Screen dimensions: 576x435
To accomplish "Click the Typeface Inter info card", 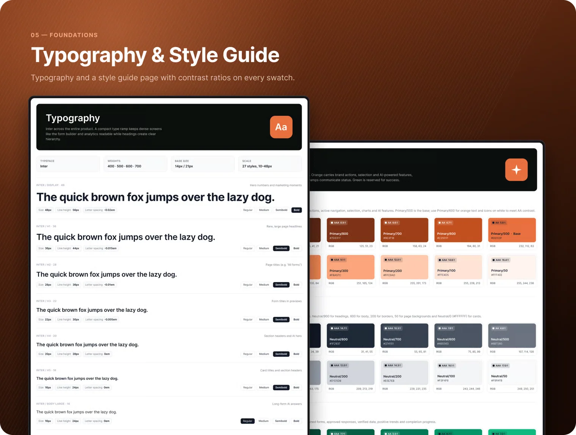I will pyautogui.click(x=68, y=164).
